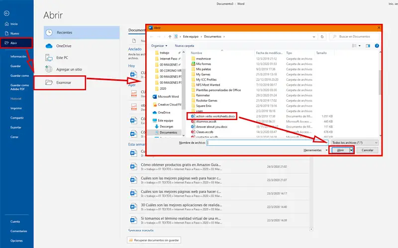Refresh the Documentos folder view
This screenshot has height=248, width=398.
click(322, 37)
